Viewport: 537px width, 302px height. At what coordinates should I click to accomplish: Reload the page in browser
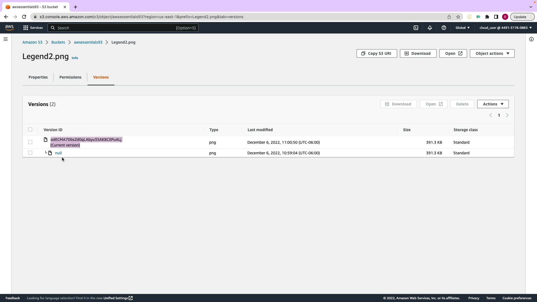click(x=24, y=17)
